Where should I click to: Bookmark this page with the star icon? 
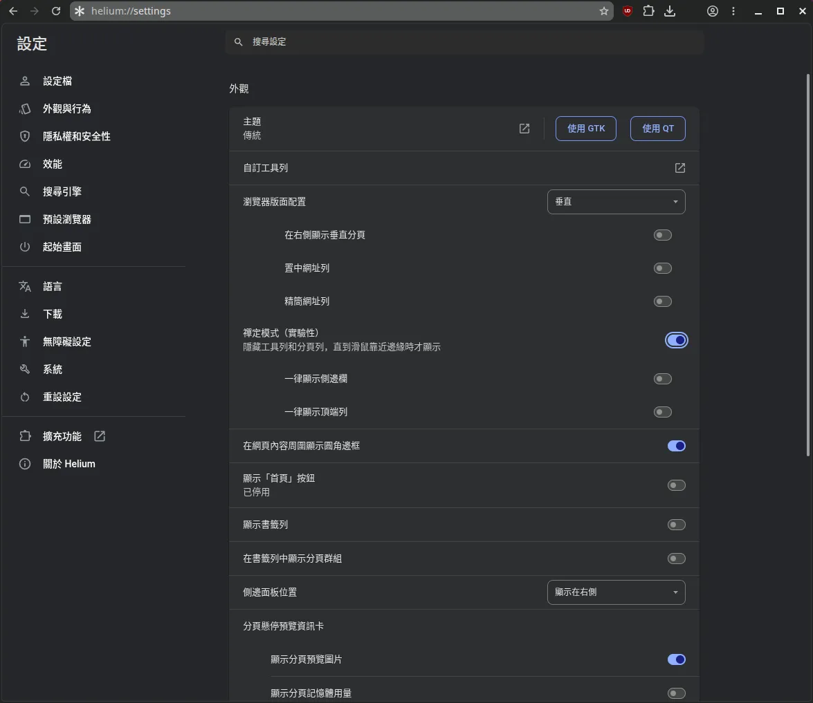click(x=603, y=11)
